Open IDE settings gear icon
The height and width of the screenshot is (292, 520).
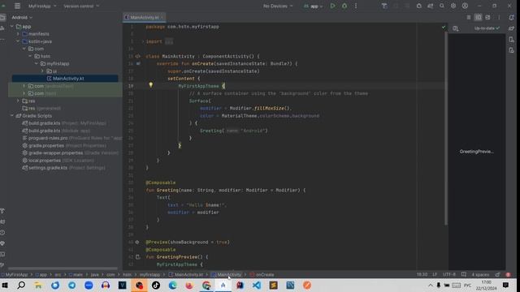point(453,6)
